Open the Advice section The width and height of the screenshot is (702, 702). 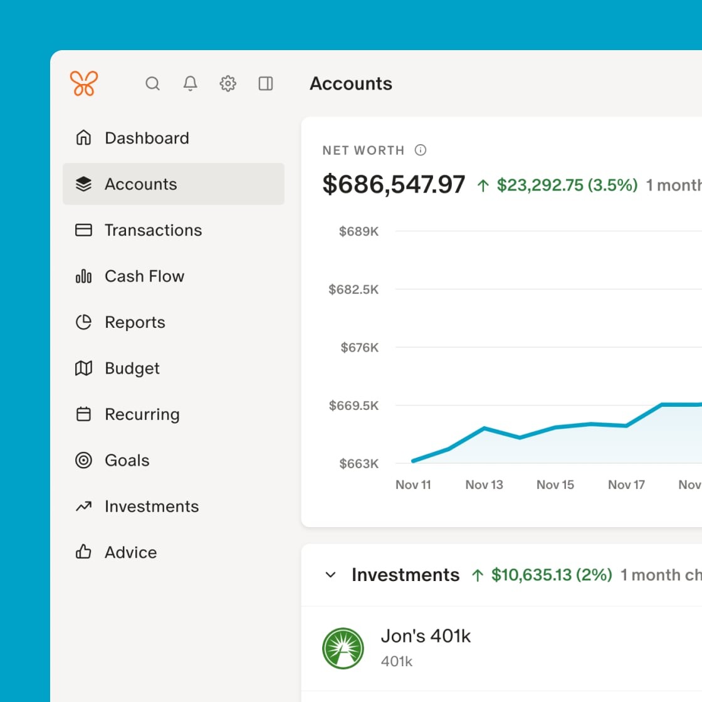click(x=130, y=552)
